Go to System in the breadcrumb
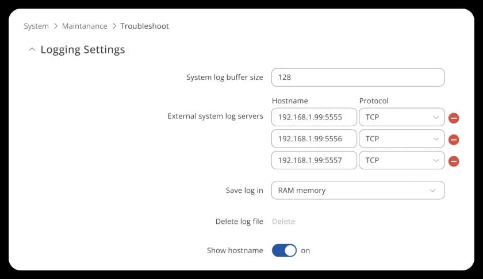The image size is (483, 279). coord(36,26)
